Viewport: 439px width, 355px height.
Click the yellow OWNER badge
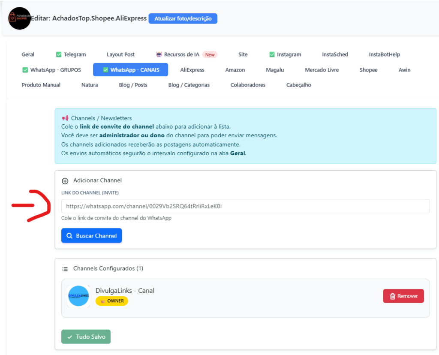[x=112, y=301]
